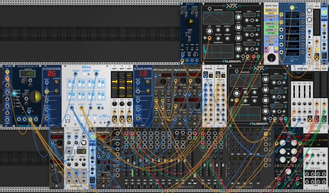Click the right chevrons beside top XFX logo
This screenshot has height=193, width=329.
coord(239,6)
